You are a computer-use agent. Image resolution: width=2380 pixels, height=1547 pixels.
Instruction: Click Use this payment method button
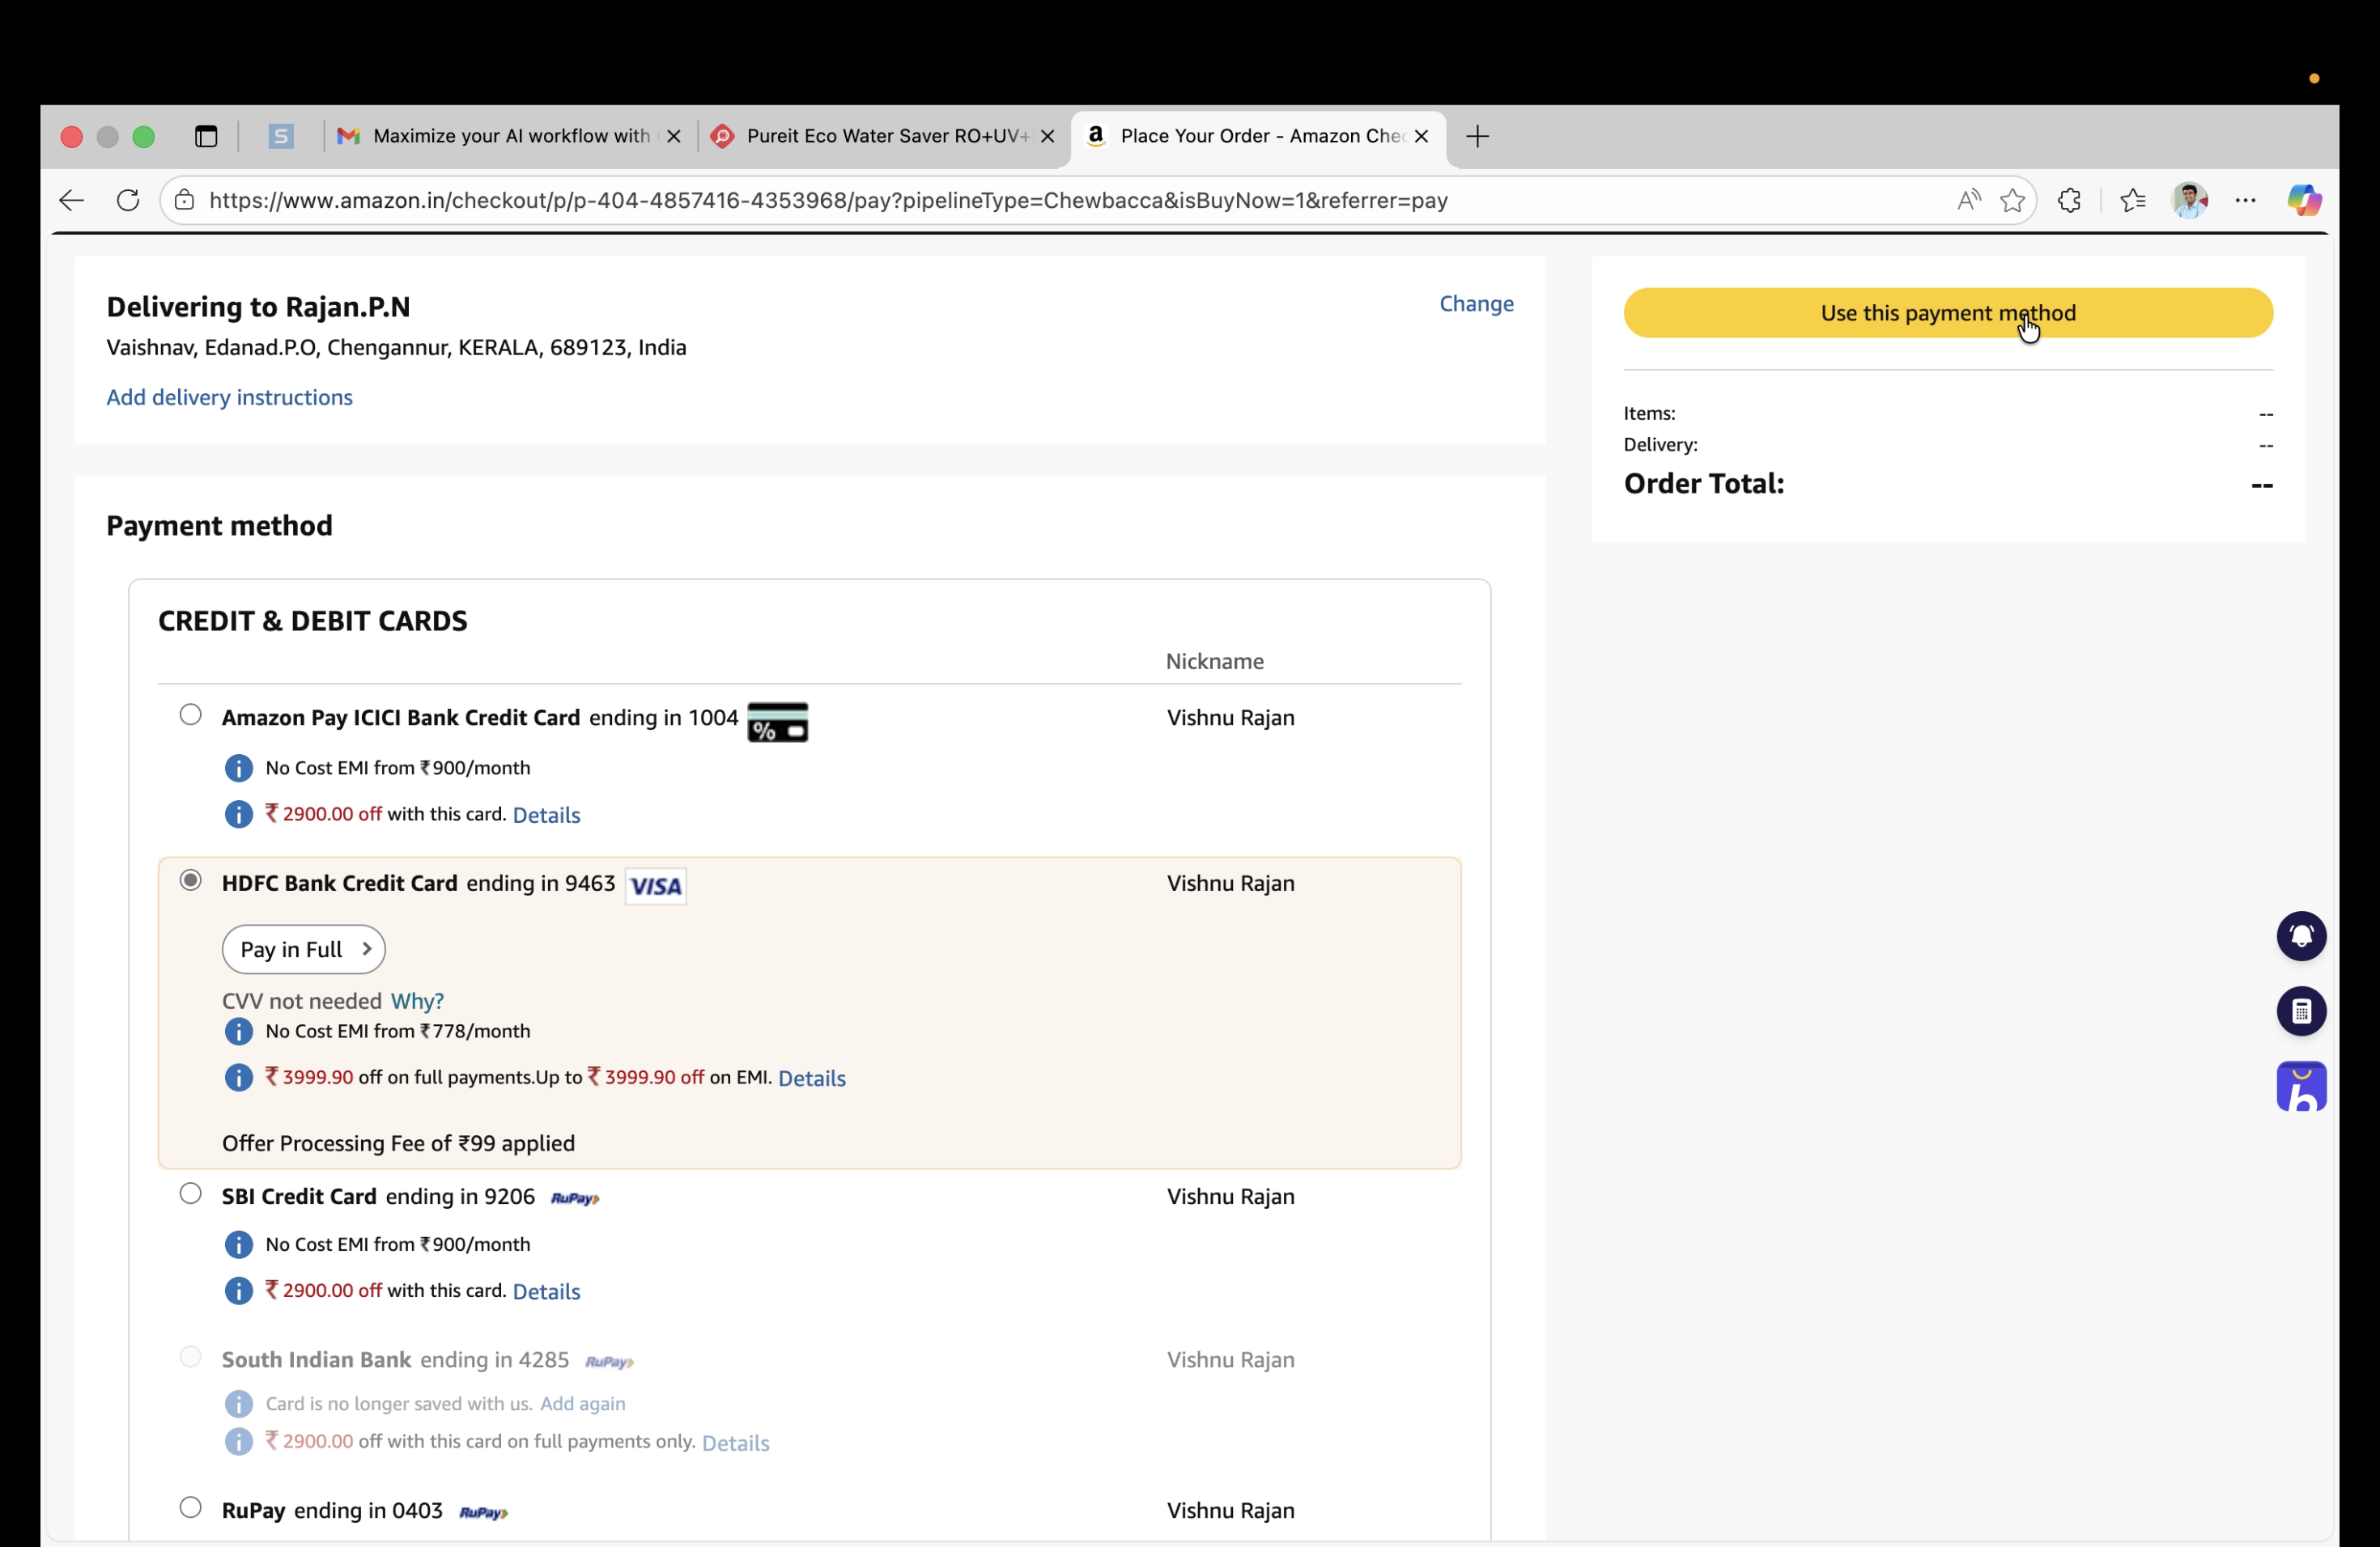[x=1947, y=313]
